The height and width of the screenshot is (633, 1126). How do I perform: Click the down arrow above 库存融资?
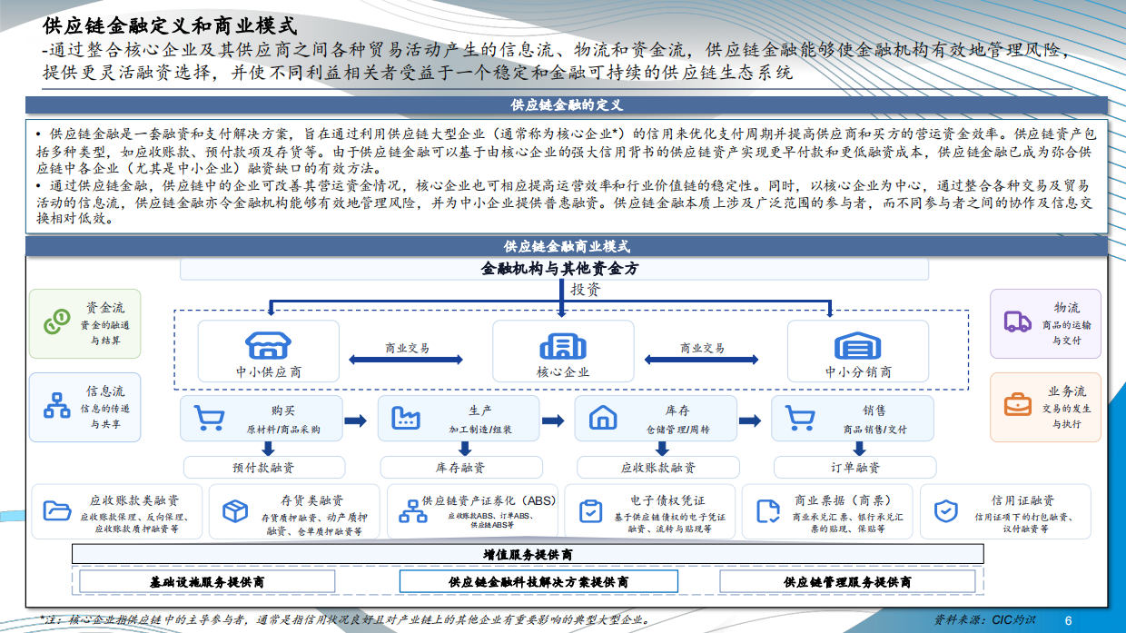(465, 448)
